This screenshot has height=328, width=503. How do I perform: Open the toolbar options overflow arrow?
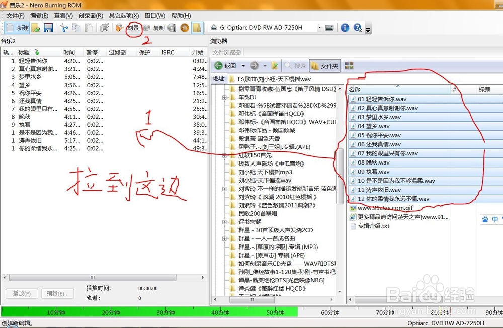tap(368, 30)
